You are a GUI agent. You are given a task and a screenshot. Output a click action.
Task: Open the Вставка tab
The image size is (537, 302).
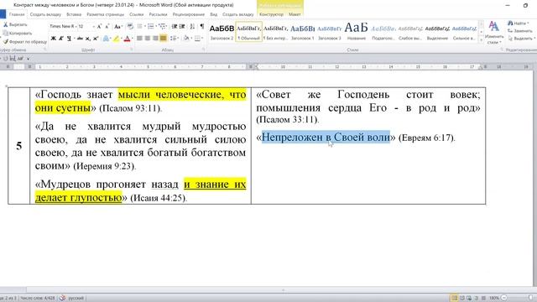pyautogui.click(x=74, y=14)
